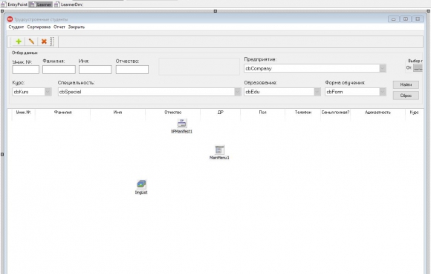Viewport: 431px width, 274px height.
Task: Click the pencil edit icon
Action: coord(31,41)
